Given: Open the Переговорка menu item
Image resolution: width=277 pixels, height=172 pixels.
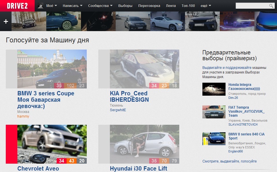Looking at the screenshot, I should point(149,6).
